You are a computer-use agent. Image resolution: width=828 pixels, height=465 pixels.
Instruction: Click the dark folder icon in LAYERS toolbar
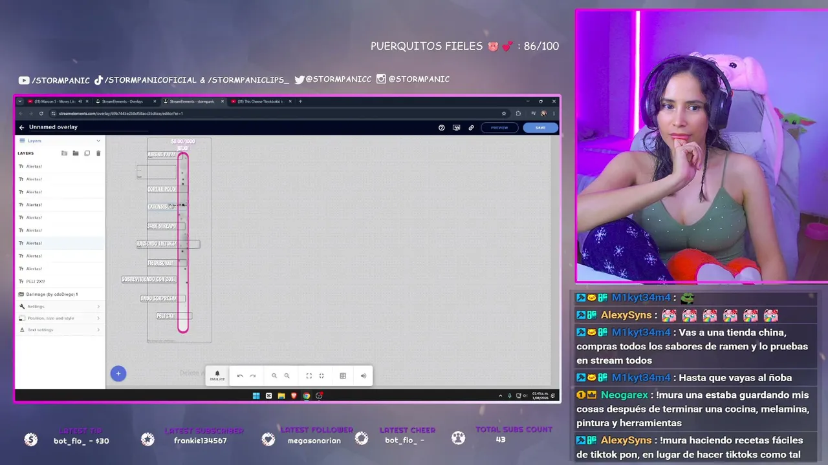tap(76, 153)
